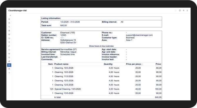Select the Billing interval value All
This screenshot has height=108, width=197.
coord(122,22)
